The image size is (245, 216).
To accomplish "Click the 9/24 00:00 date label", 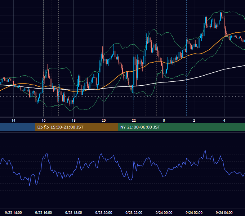I will click(164, 212).
